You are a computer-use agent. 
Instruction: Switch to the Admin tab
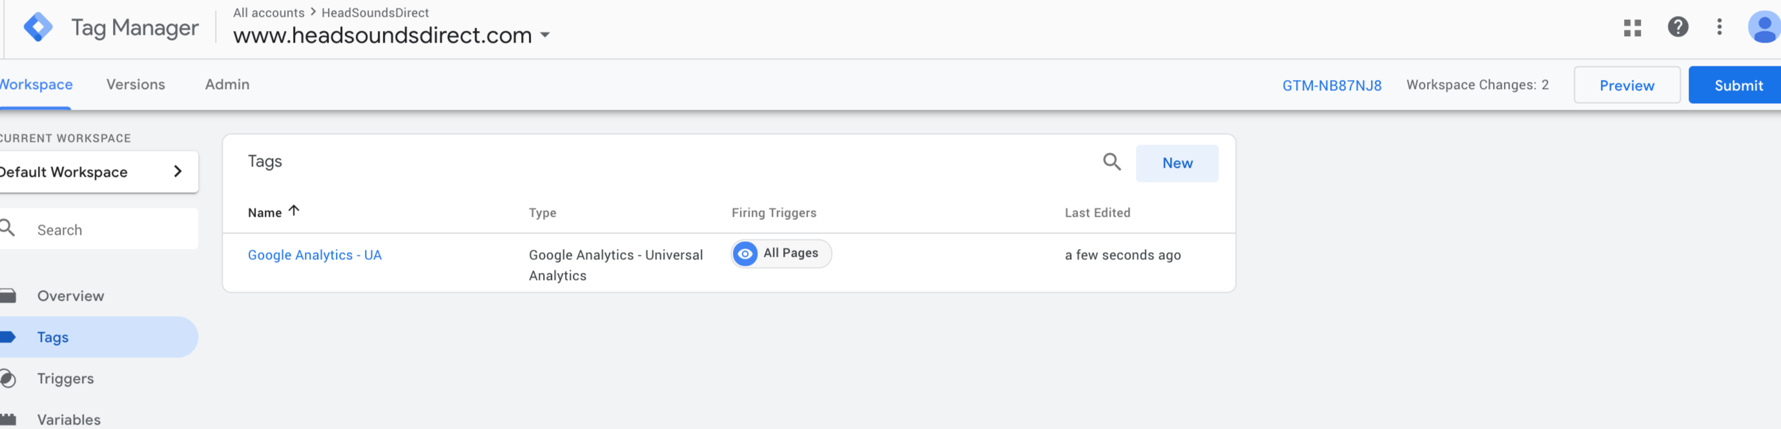click(x=227, y=85)
